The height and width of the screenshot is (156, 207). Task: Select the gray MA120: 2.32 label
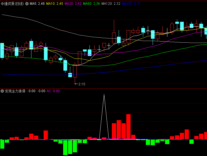click(x=111, y=4)
